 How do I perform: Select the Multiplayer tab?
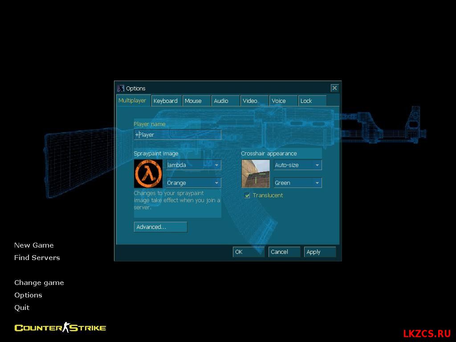[x=134, y=101]
